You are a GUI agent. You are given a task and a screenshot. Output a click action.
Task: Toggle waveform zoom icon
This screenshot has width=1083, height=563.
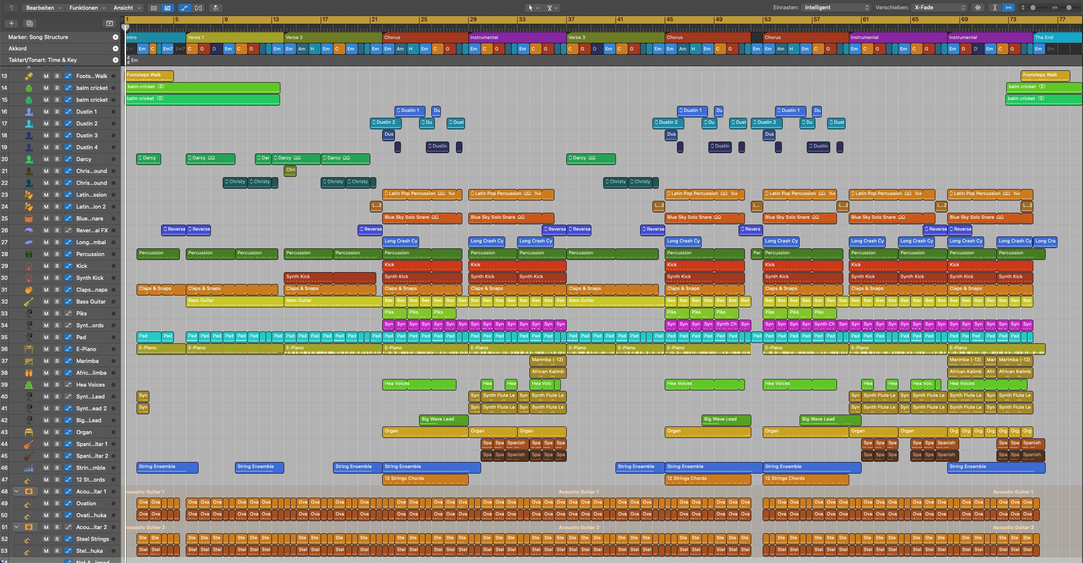tap(978, 8)
